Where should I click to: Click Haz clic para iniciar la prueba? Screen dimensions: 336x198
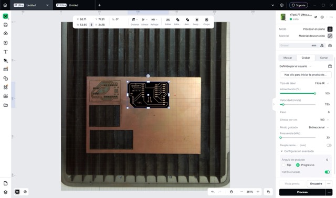pyautogui.click(x=306, y=75)
